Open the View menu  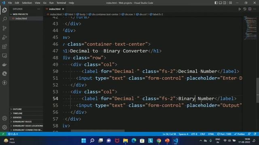click(37, 3)
